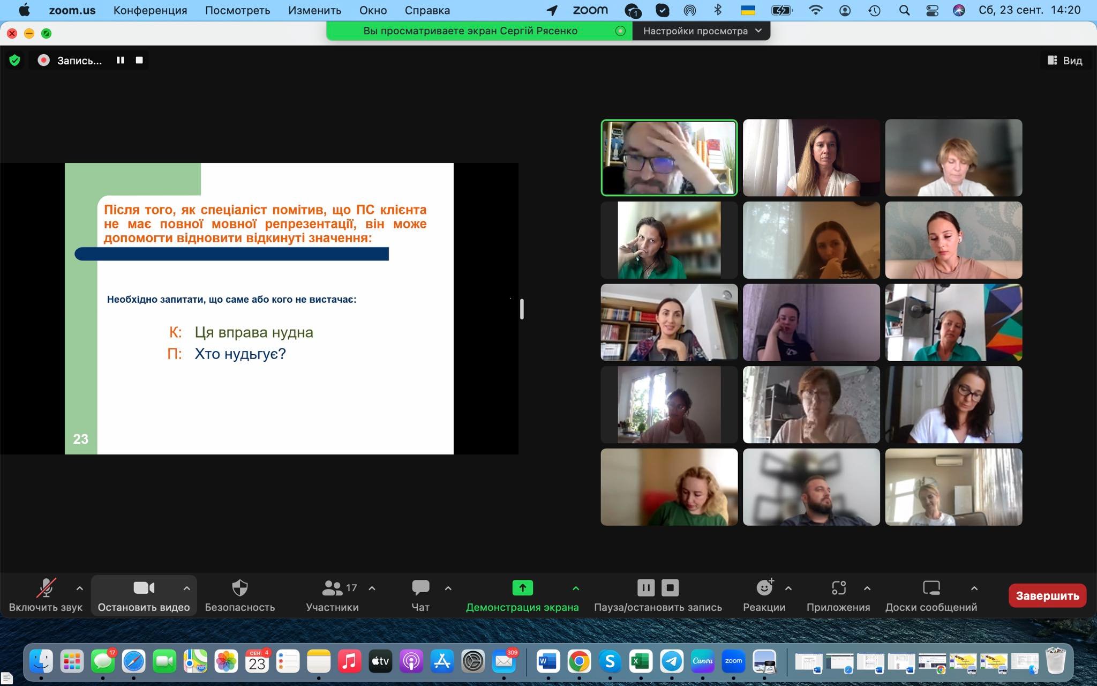This screenshot has width=1097, height=686.
Task: Expand audio options arrow beside microphone
Action: [79, 588]
